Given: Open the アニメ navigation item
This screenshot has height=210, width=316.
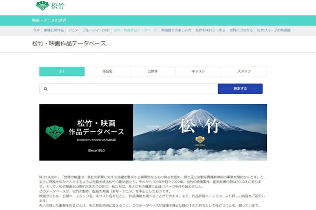Looking at the screenshot, I should coord(73,30).
